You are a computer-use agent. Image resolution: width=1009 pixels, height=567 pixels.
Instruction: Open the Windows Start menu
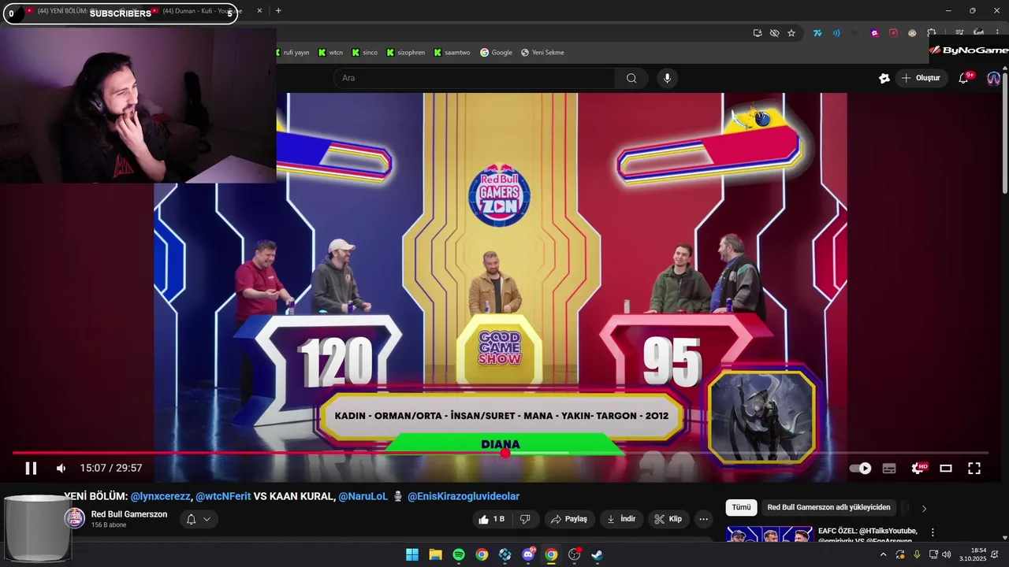click(412, 554)
